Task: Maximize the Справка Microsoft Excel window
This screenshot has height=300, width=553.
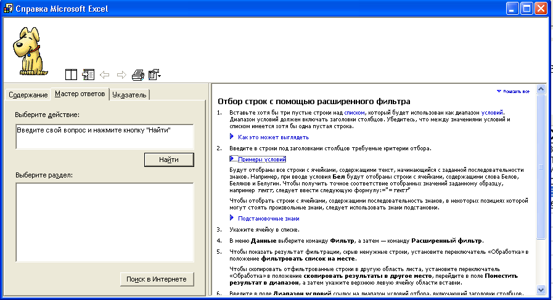Action: 526,9
